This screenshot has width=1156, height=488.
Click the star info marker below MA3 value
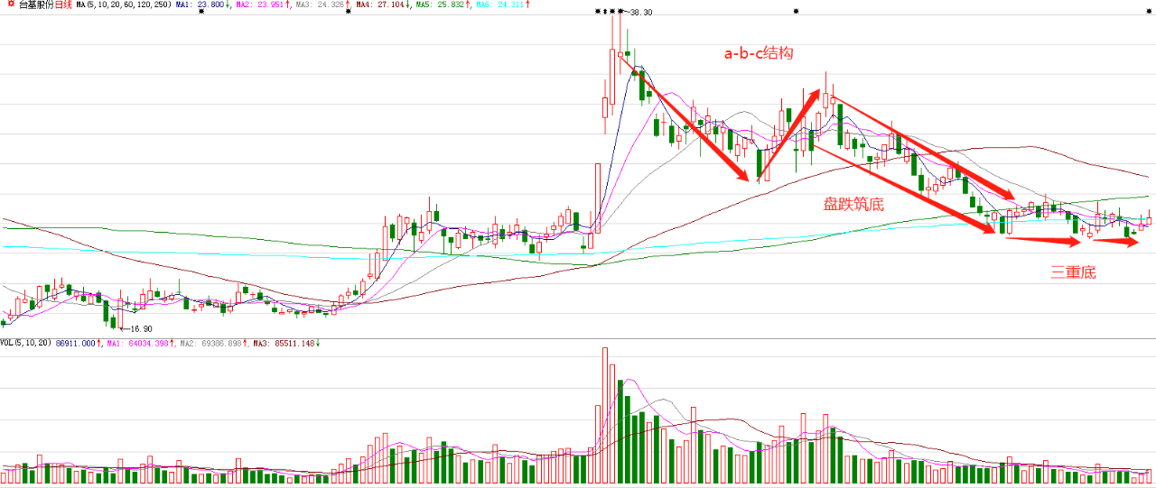click(348, 13)
